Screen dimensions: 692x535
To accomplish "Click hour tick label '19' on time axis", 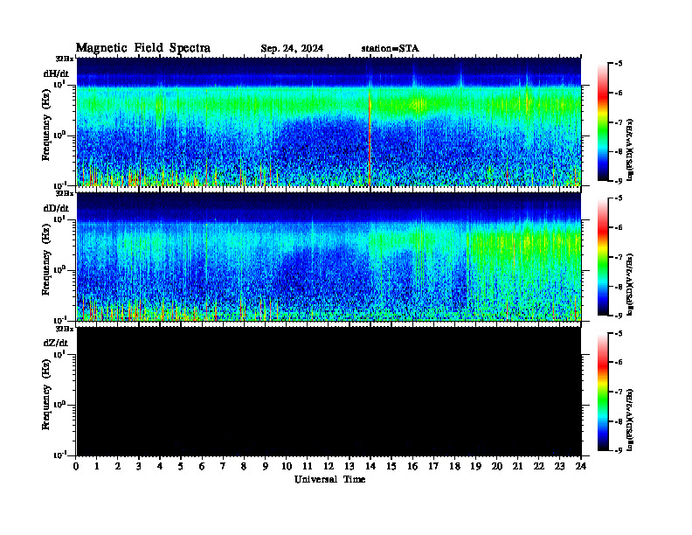I will pyautogui.click(x=475, y=466).
